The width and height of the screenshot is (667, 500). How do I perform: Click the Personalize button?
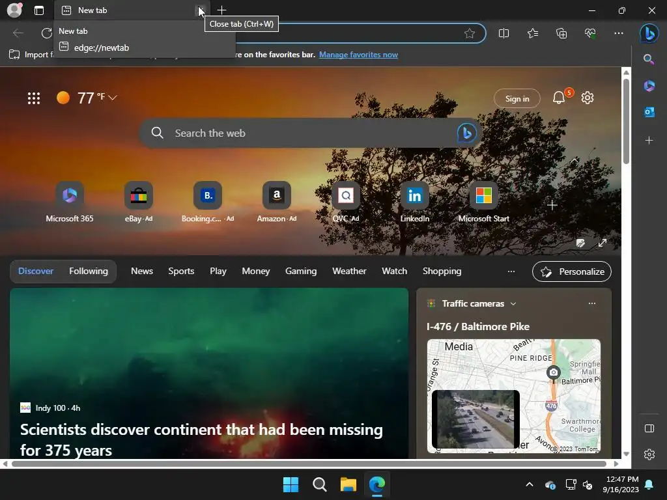click(572, 271)
